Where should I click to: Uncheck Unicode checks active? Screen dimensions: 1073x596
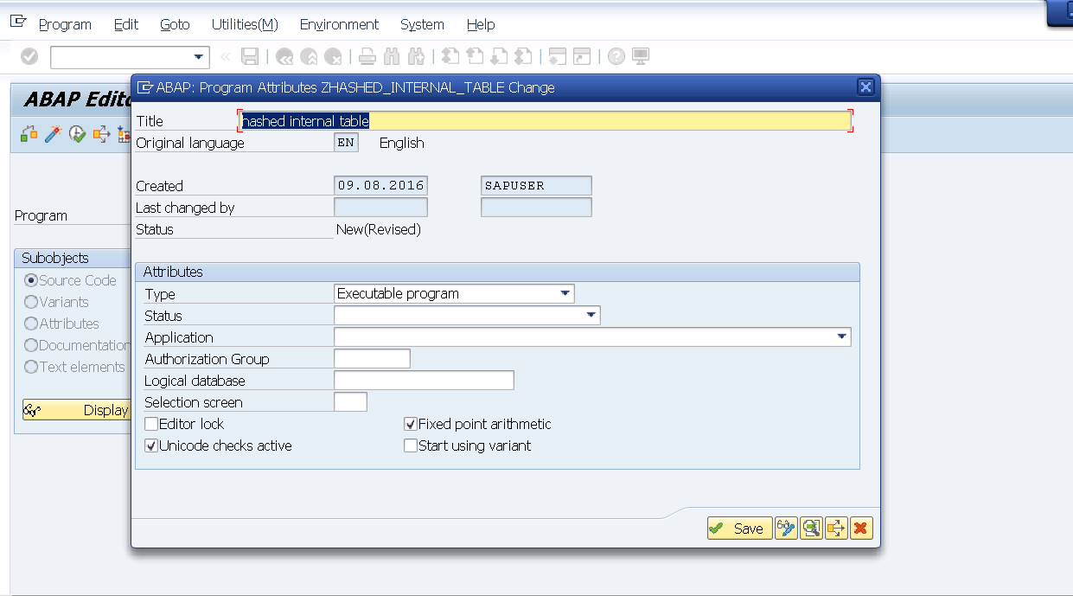coord(151,445)
